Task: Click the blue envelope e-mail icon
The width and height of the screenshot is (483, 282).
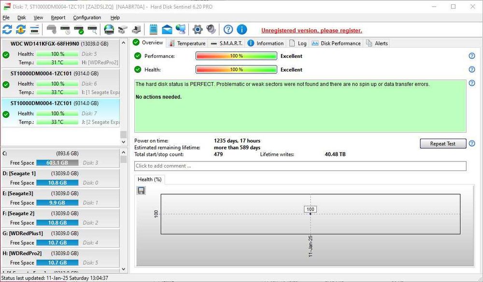Action: coord(167,29)
